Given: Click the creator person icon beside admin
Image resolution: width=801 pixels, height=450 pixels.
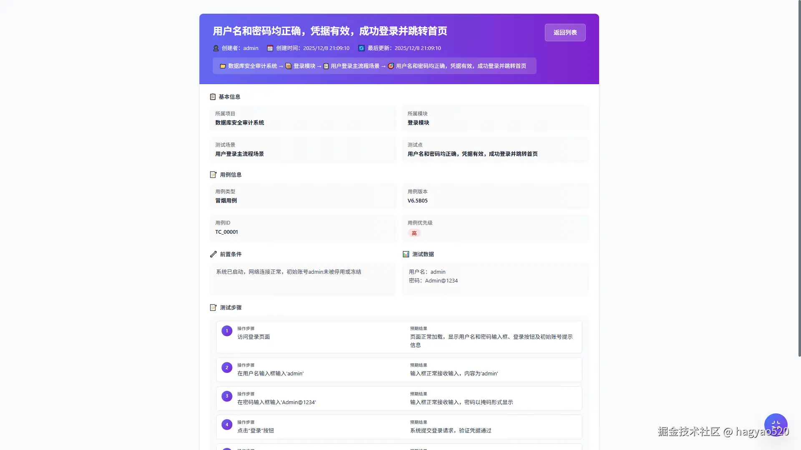Looking at the screenshot, I should 216,48.
